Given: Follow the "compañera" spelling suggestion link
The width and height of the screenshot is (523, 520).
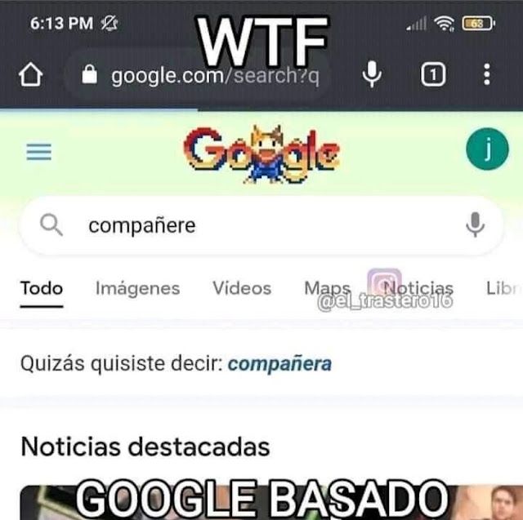Looking at the screenshot, I should (279, 364).
